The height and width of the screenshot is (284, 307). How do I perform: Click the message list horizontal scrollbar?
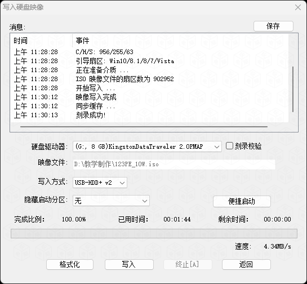pyautogui.click(x=144, y=127)
